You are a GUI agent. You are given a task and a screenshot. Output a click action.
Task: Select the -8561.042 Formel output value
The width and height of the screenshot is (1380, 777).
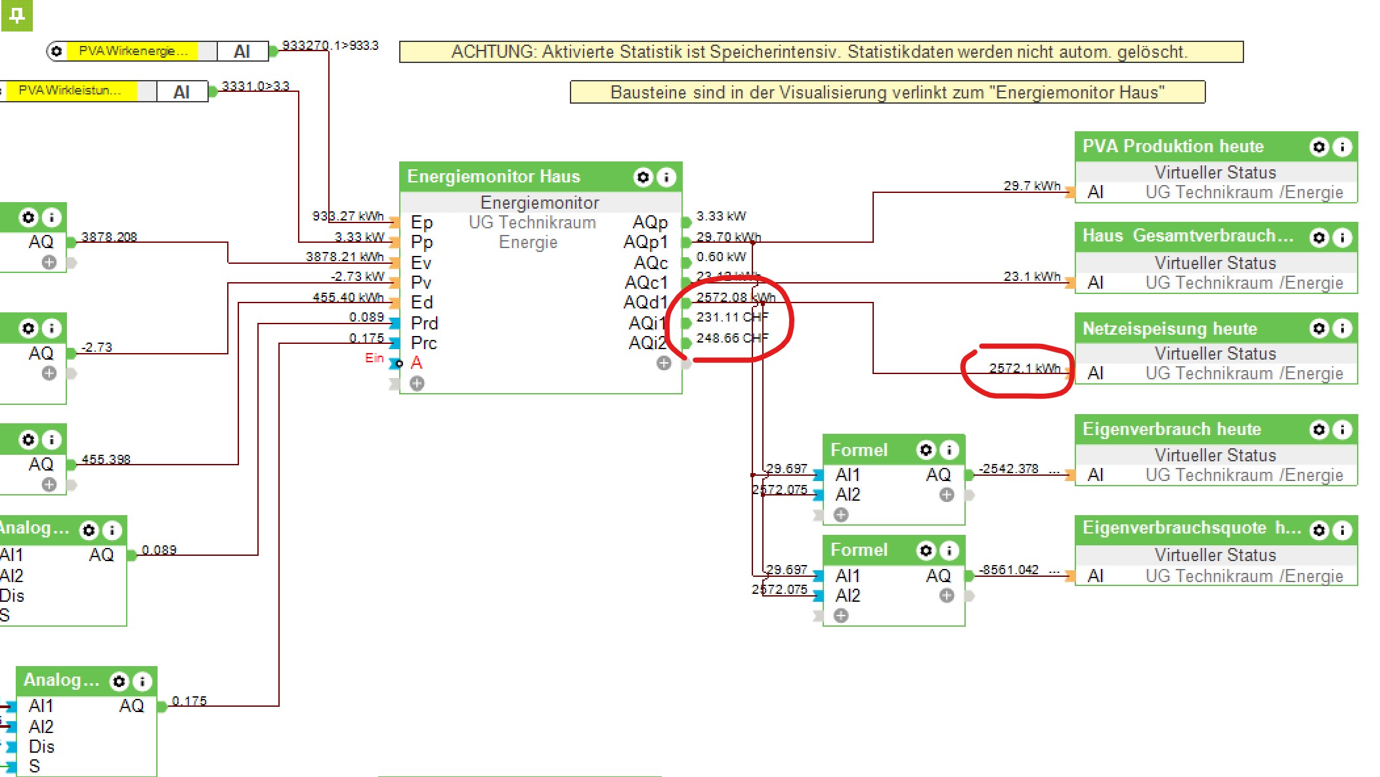click(x=1009, y=570)
